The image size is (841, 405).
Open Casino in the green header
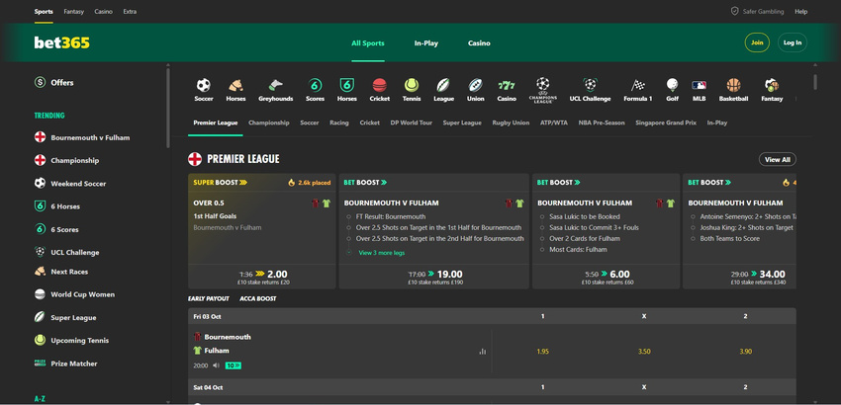pyautogui.click(x=479, y=42)
